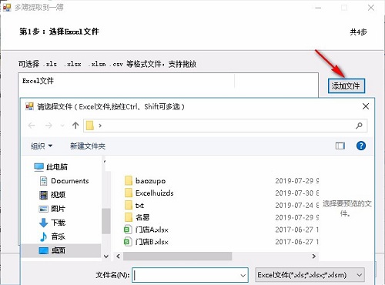
Task: Go back in the file dialog
Action: pyautogui.click(x=32, y=126)
